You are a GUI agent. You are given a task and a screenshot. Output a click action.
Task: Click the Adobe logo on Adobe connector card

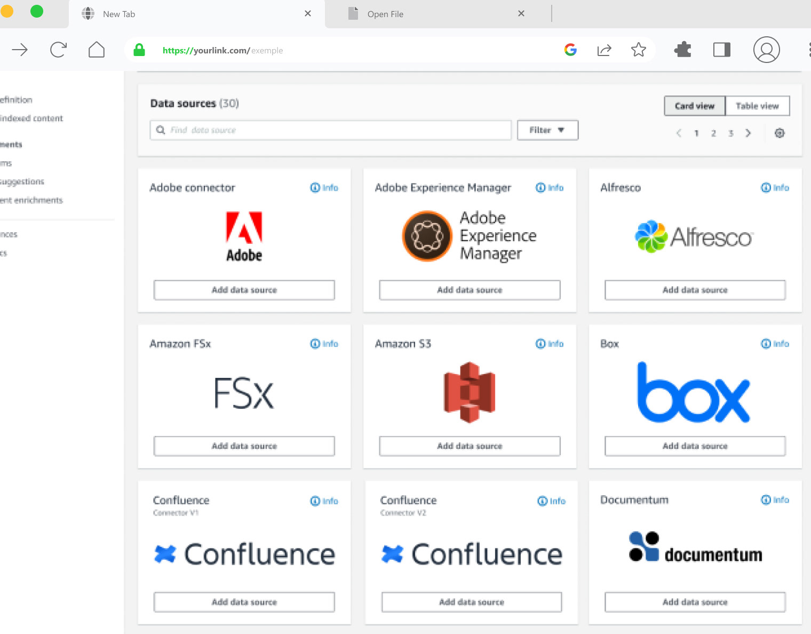click(x=244, y=236)
